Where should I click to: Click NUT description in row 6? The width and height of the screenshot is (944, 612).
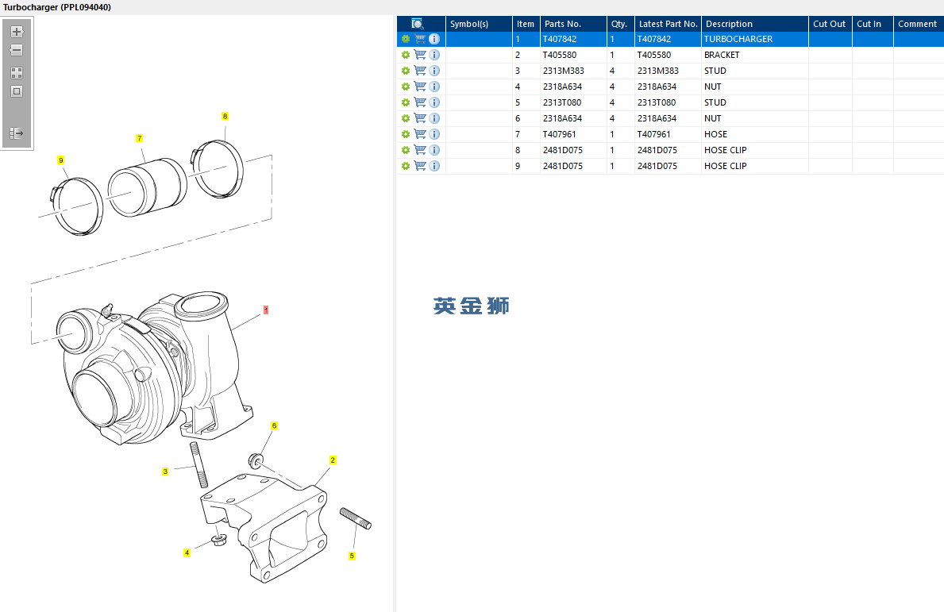713,118
